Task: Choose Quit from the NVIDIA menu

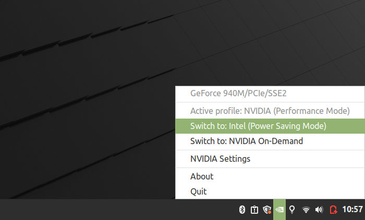Action: coord(270,192)
